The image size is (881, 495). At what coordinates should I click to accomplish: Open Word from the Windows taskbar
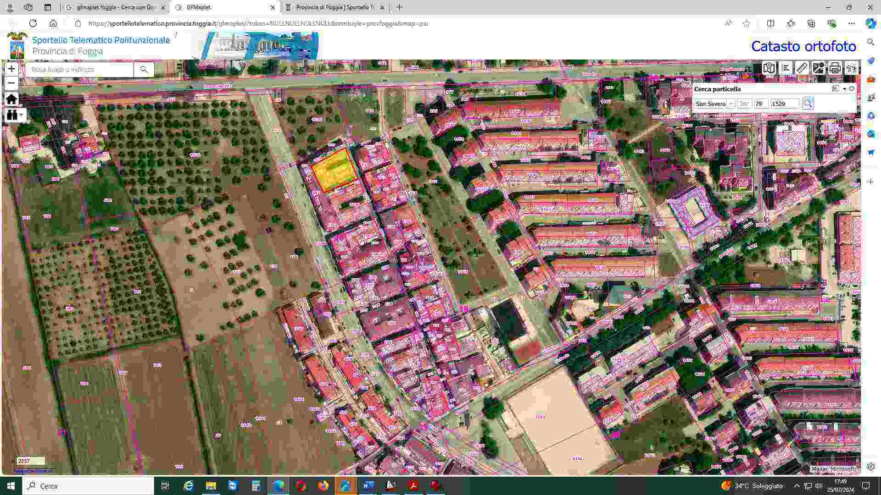point(368,486)
